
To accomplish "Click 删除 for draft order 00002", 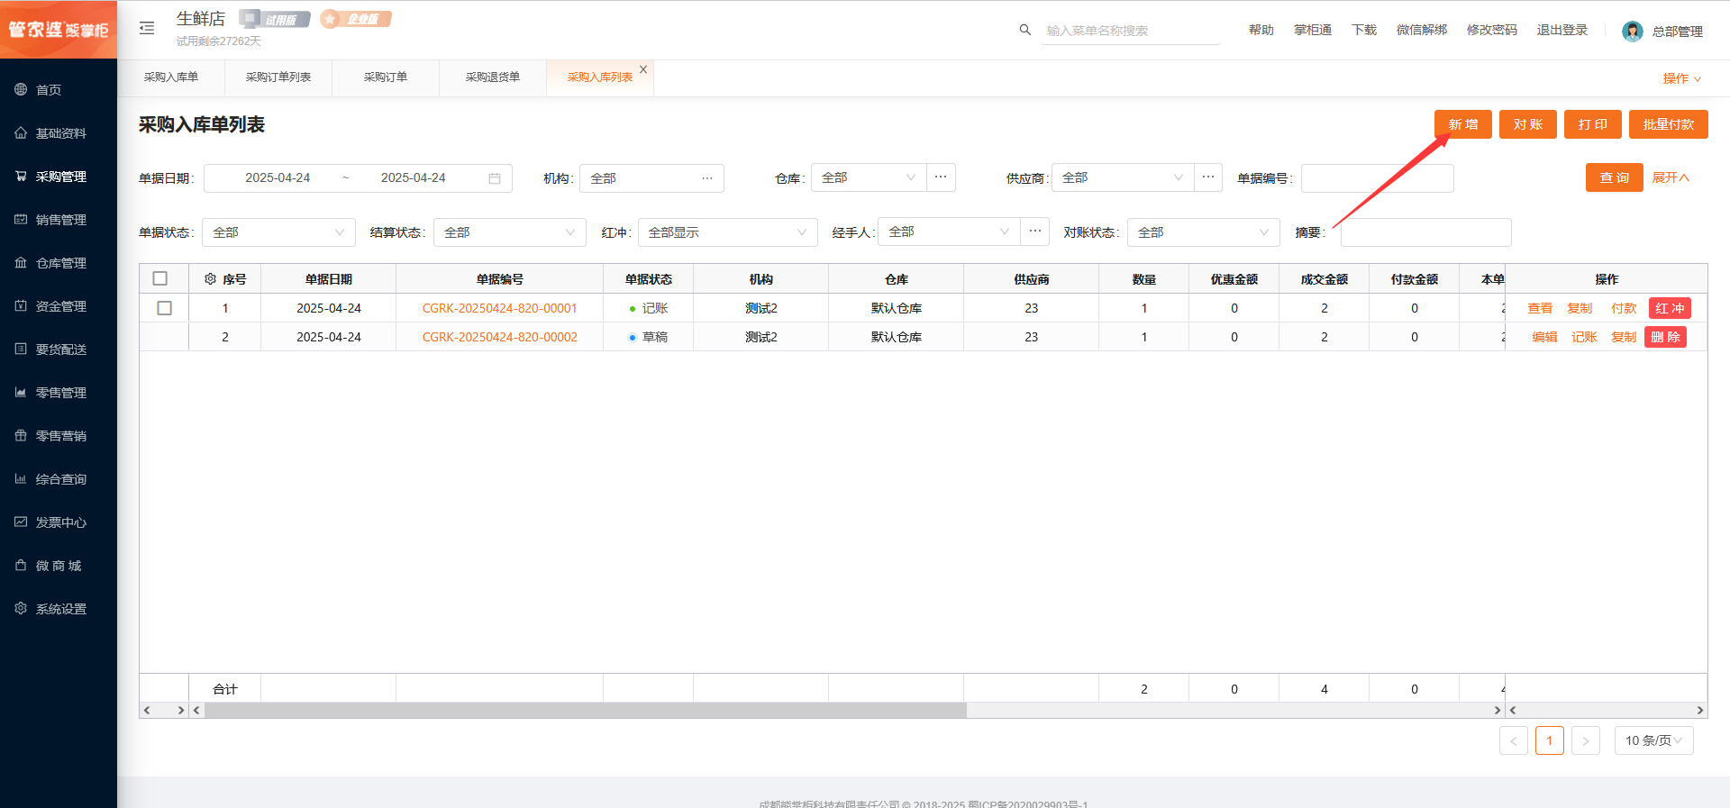I will click(x=1665, y=337).
